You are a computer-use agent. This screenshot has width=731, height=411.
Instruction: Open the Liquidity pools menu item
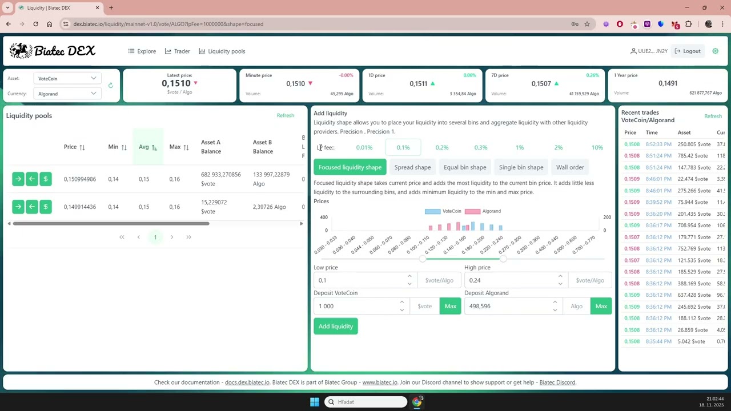click(222, 51)
